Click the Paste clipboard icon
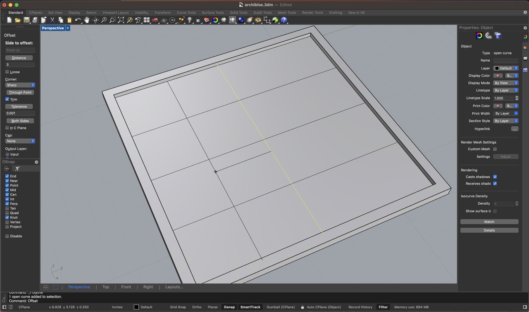This screenshot has height=312, width=529. point(69,20)
